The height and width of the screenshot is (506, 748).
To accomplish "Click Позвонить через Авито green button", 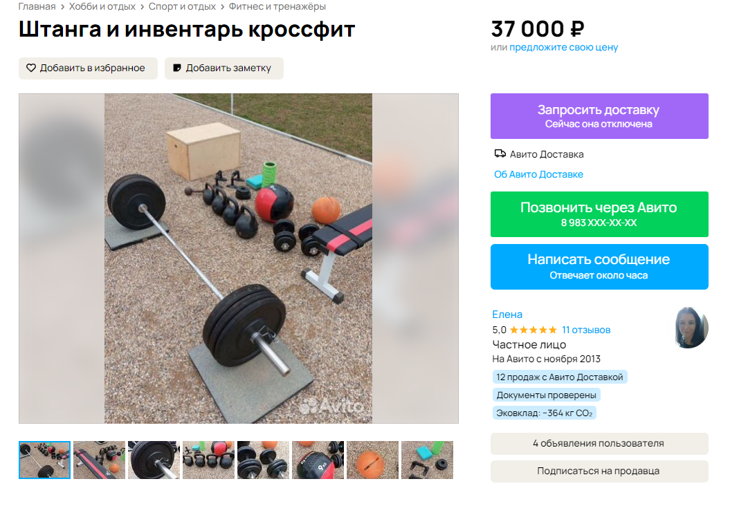I will [x=599, y=214].
